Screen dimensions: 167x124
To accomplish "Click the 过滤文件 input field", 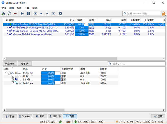I will [137, 64].
